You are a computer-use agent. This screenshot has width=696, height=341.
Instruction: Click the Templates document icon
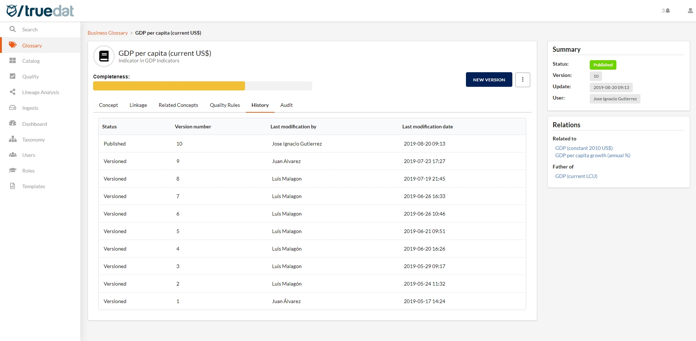click(13, 186)
